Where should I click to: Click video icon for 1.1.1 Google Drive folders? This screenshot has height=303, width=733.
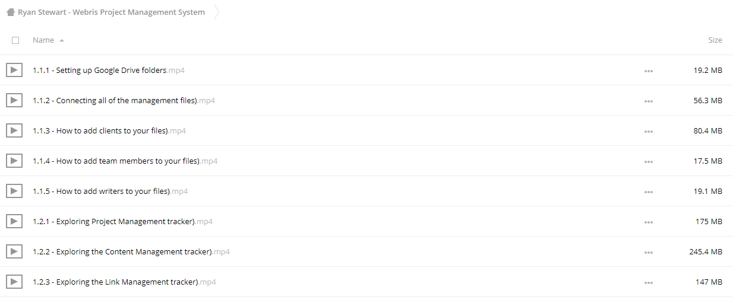point(14,70)
